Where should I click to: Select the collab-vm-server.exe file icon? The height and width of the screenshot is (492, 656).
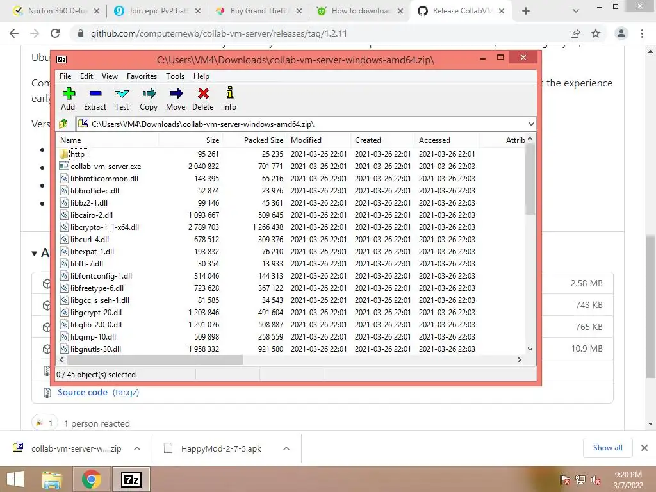point(63,166)
